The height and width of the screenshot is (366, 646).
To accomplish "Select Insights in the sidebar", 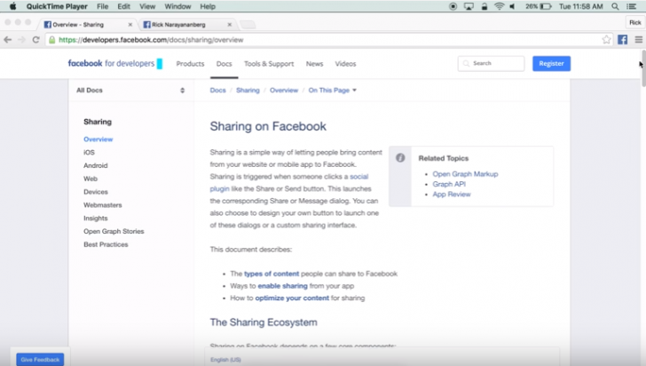I will click(96, 219).
